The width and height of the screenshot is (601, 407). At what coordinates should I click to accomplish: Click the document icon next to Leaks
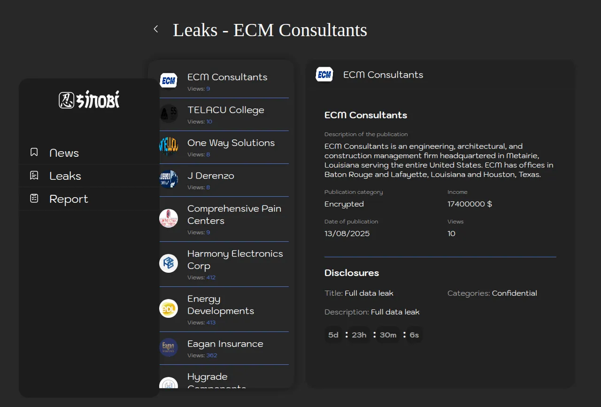pyautogui.click(x=34, y=176)
